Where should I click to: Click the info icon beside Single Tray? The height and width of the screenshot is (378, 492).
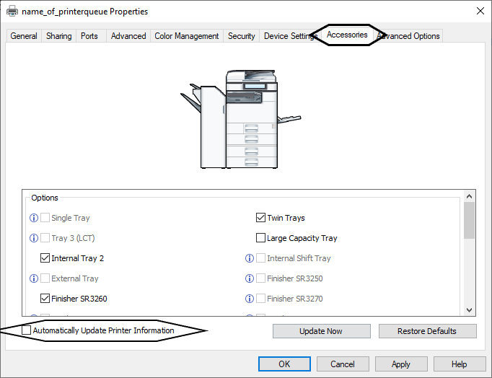point(33,218)
